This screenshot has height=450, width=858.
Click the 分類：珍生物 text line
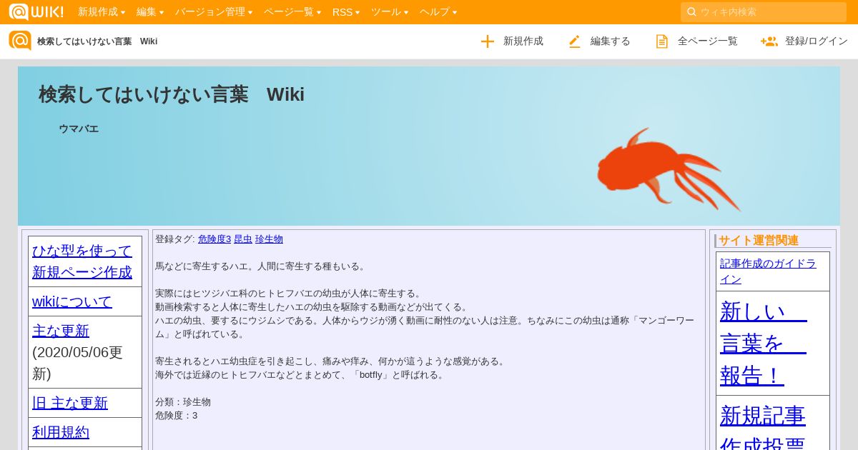(183, 402)
